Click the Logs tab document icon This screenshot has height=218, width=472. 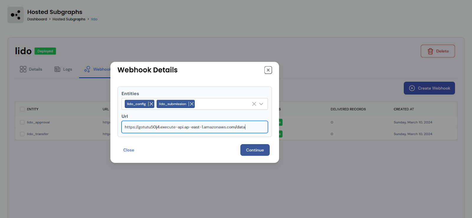[57, 69]
